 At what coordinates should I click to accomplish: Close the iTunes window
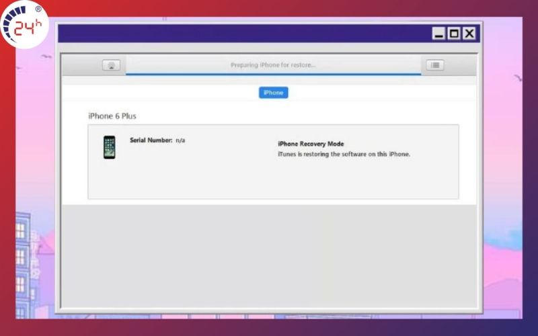click(469, 34)
